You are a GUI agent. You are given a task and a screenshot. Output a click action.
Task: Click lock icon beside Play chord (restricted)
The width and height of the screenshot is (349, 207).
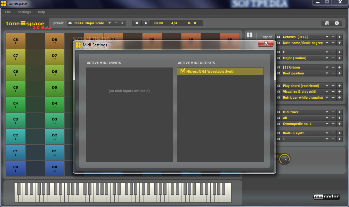pyautogui.click(x=278, y=86)
